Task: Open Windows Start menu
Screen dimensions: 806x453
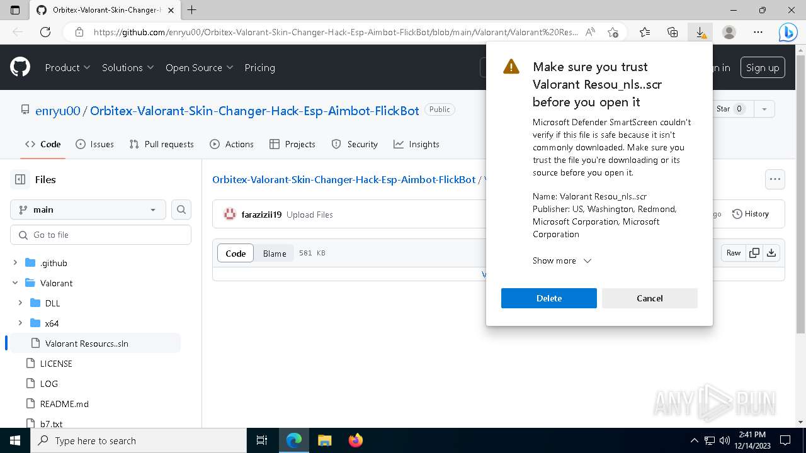Action: coord(14,440)
